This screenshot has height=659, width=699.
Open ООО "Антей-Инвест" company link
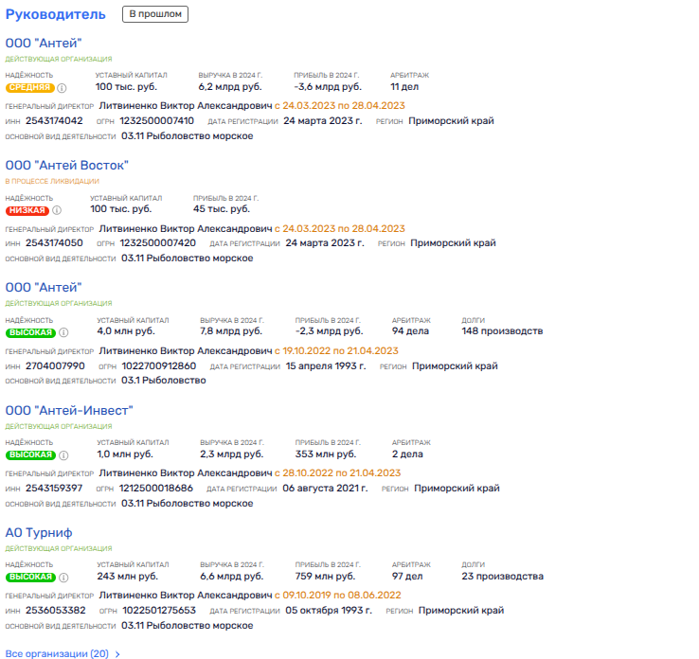[x=69, y=410]
